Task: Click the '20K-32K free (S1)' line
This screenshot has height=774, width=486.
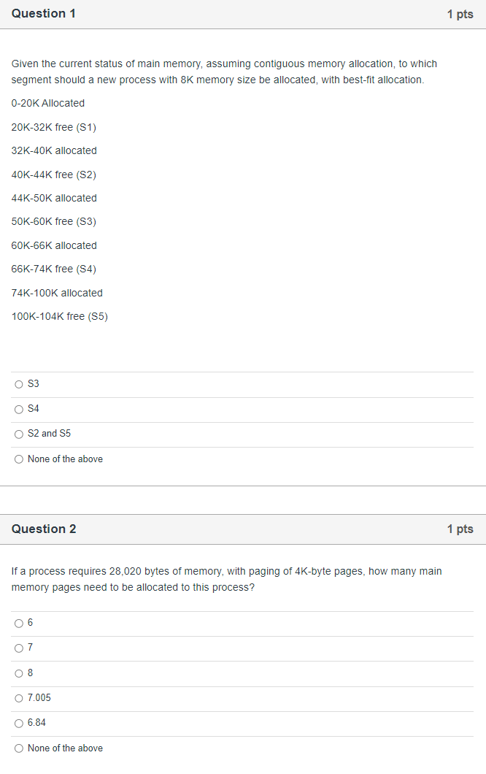Action: coord(55,127)
